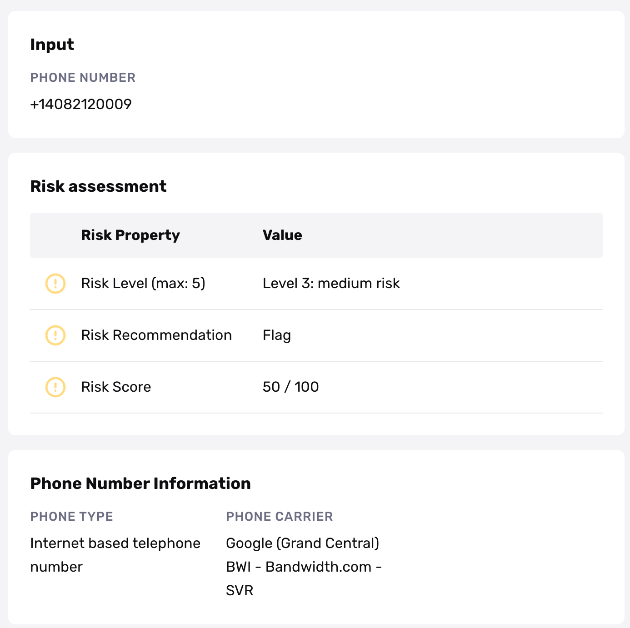Click the Risk assessment heading
This screenshot has height=628, width=630.
[99, 186]
